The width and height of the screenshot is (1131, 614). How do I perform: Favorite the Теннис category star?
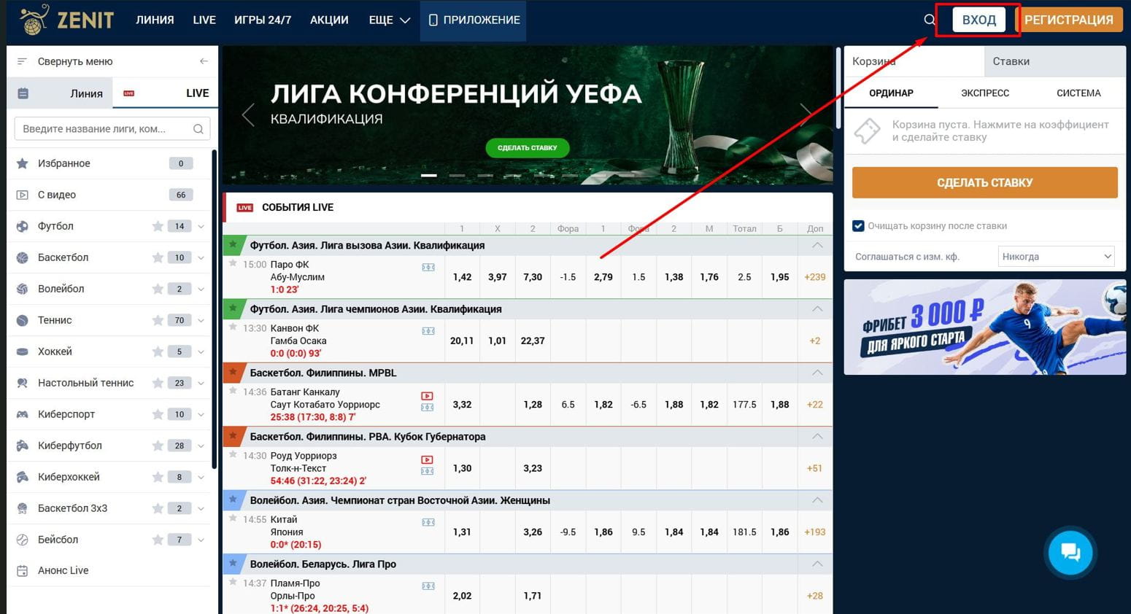point(158,320)
